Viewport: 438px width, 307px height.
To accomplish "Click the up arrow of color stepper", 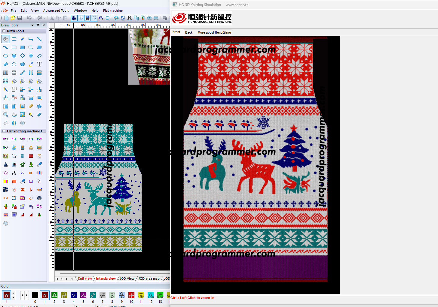I will 13,293.
